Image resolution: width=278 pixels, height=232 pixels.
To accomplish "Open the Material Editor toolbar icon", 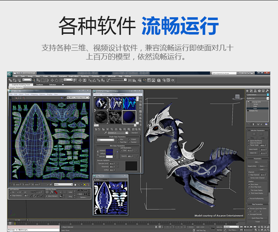I will tap(158, 80).
